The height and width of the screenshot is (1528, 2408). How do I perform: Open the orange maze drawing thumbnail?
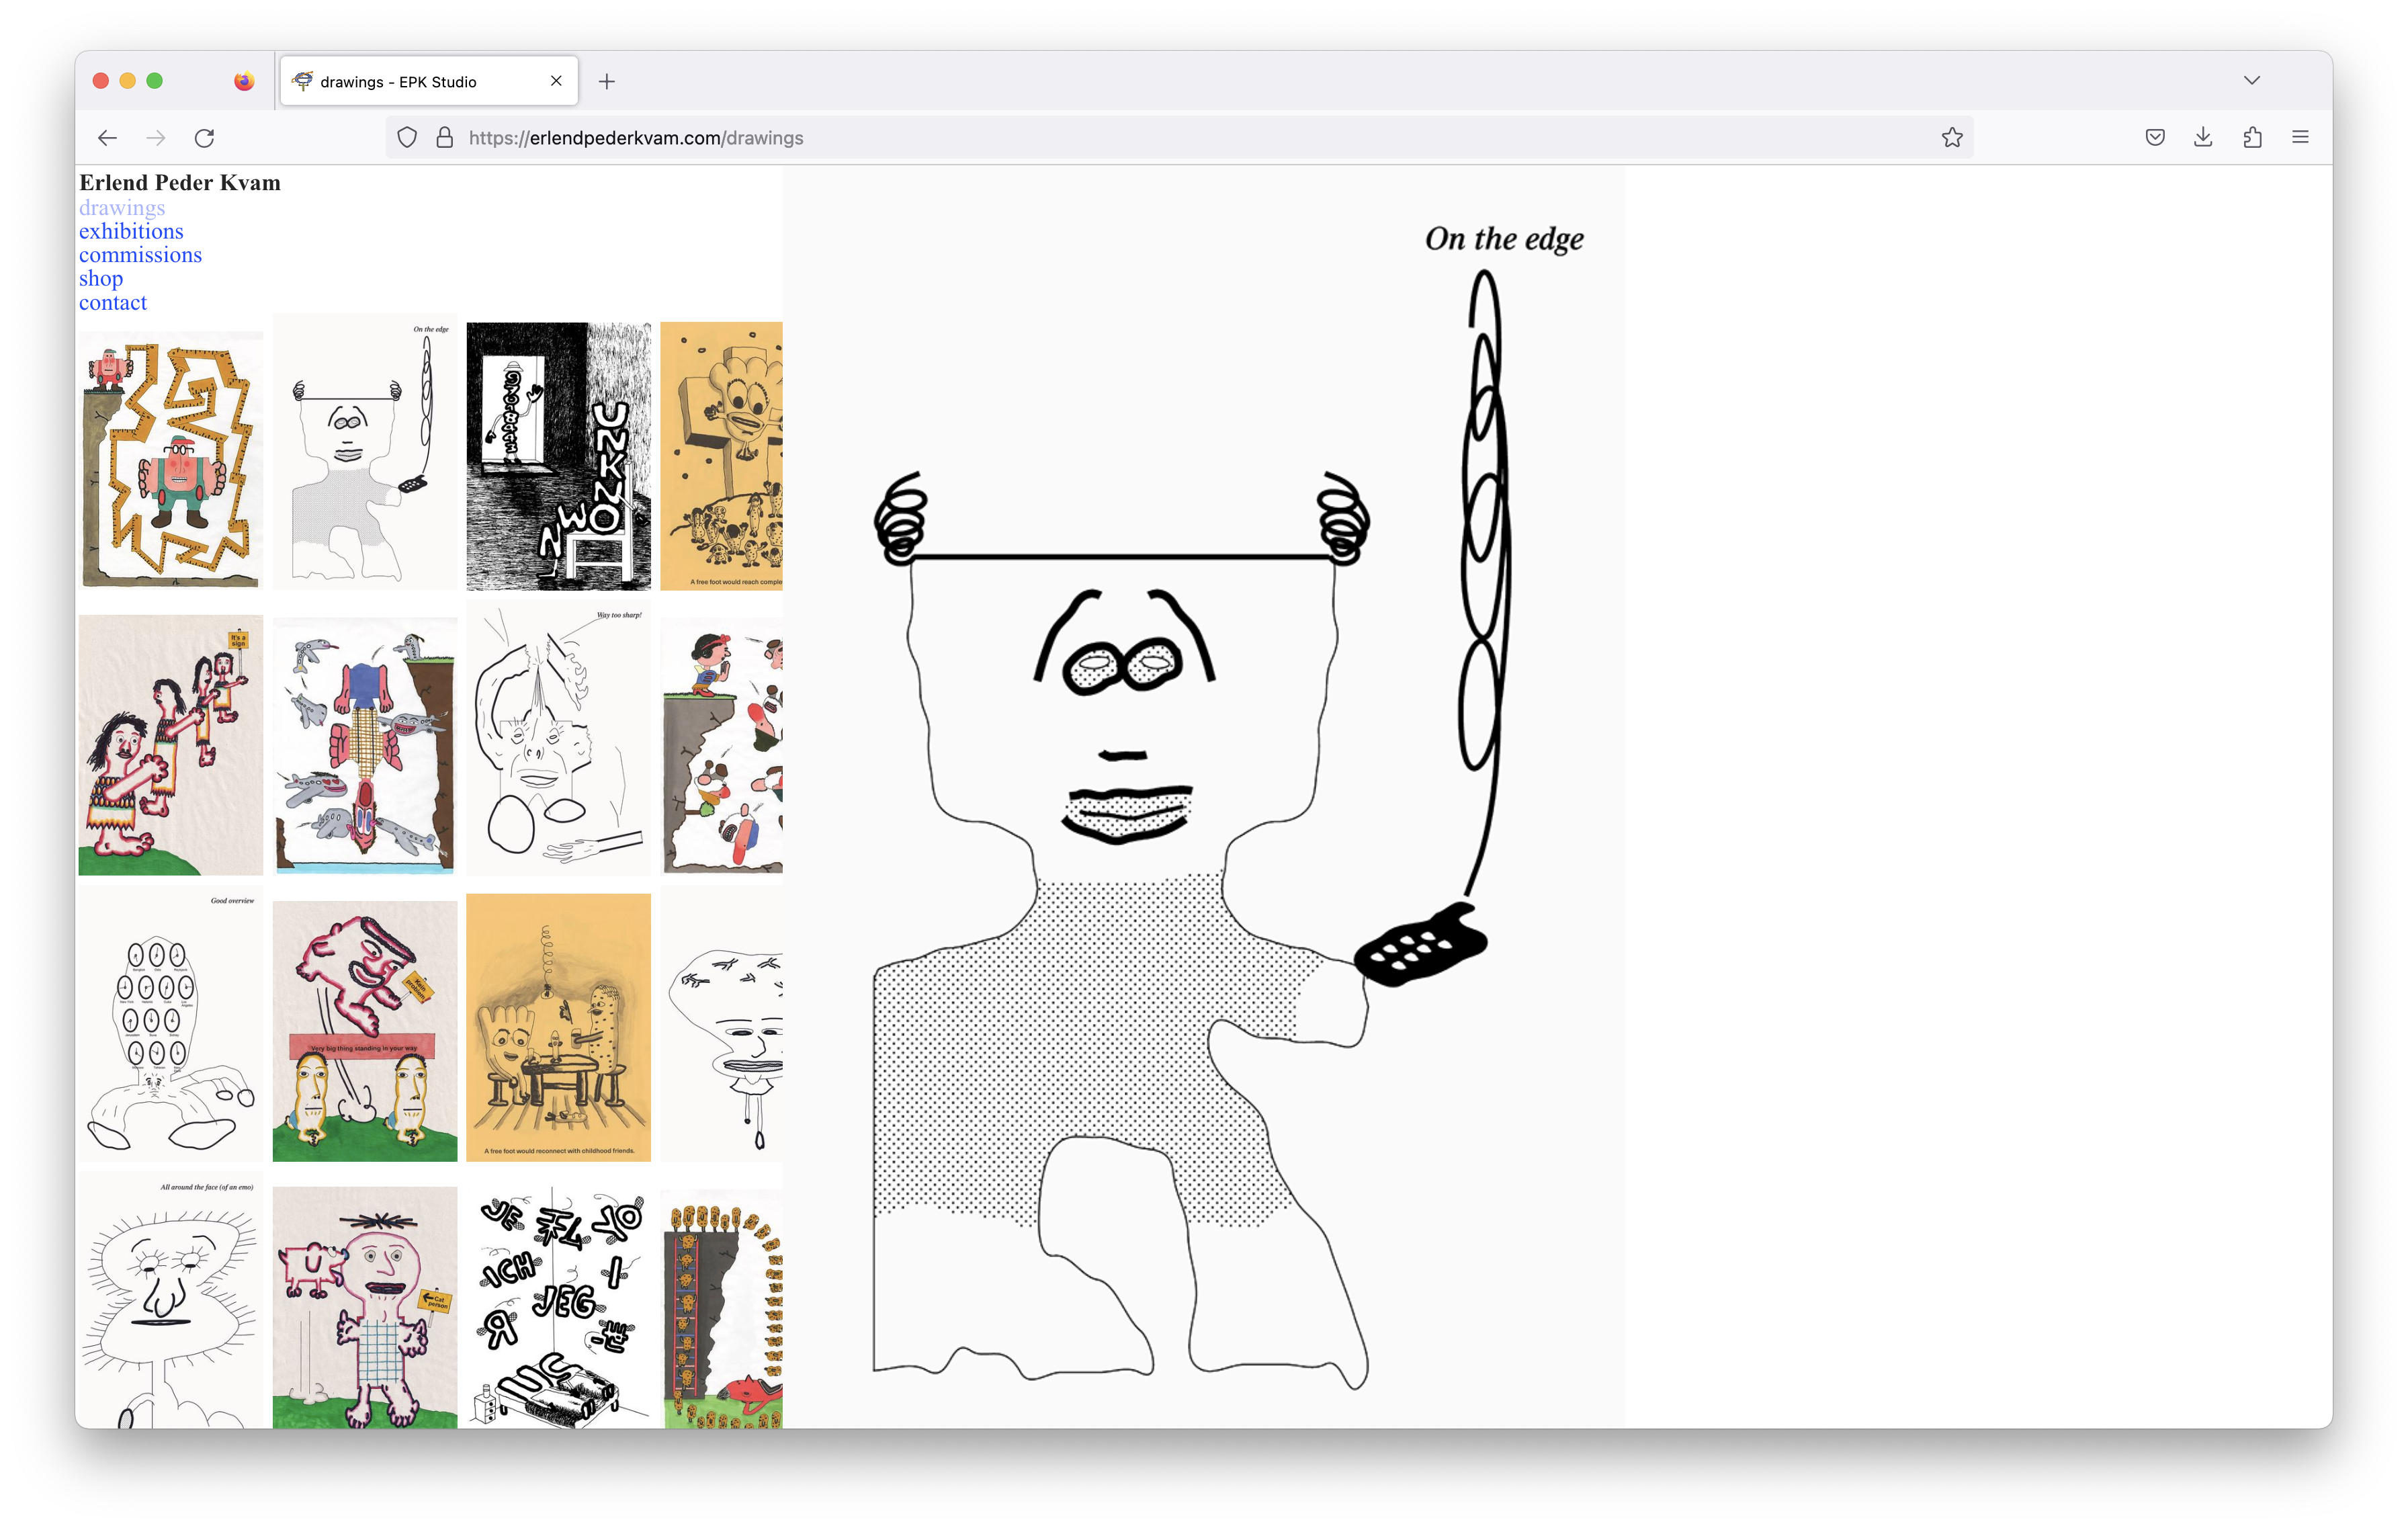[x=171, y=459]
